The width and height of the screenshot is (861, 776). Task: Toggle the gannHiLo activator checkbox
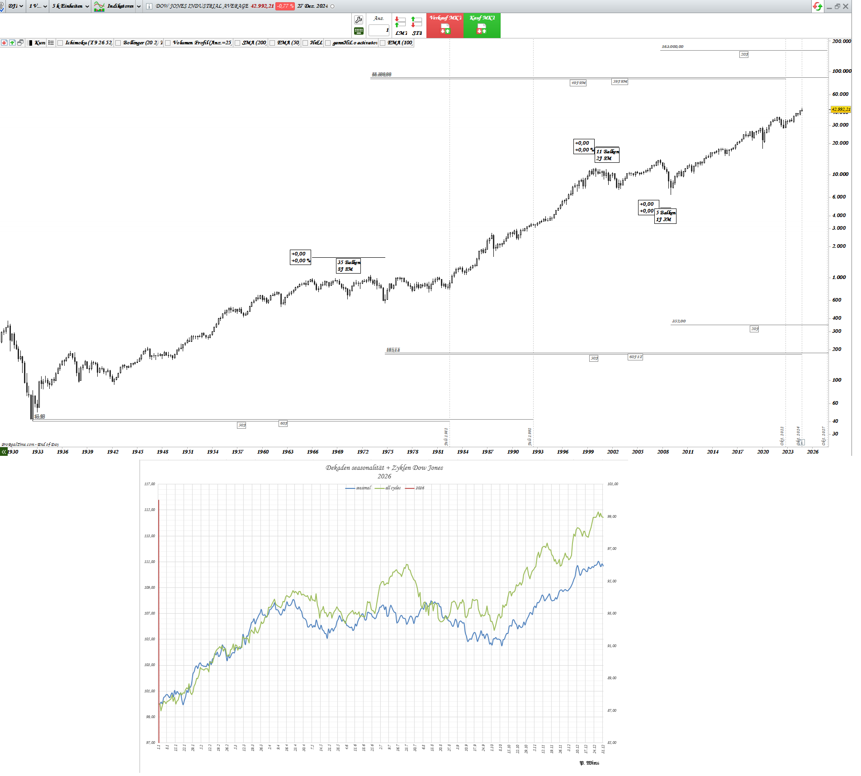(x=328, y=43)
